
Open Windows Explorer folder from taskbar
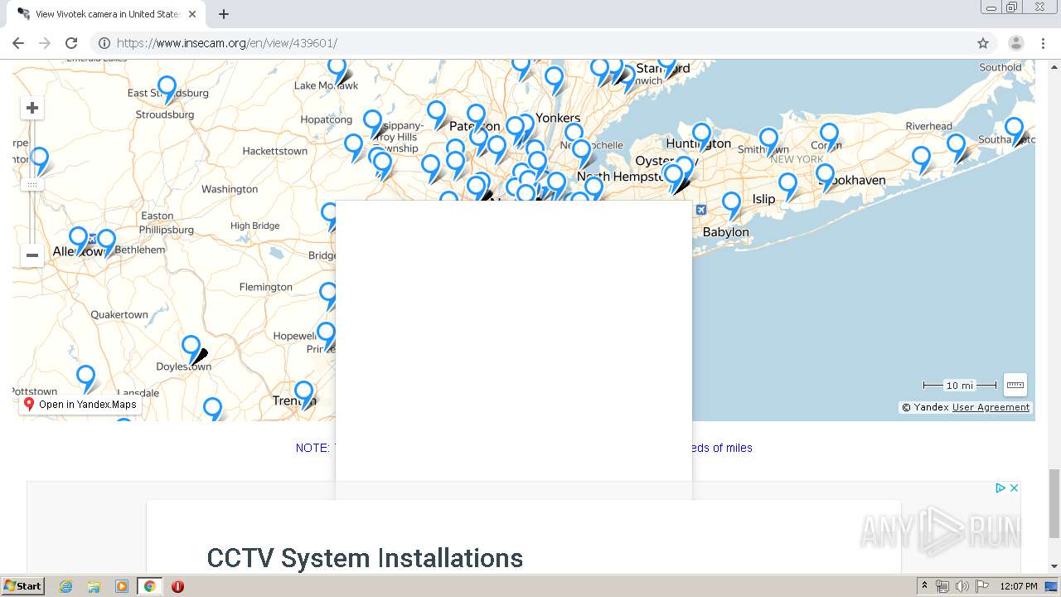pyautogui.click(x=94, y=586)
